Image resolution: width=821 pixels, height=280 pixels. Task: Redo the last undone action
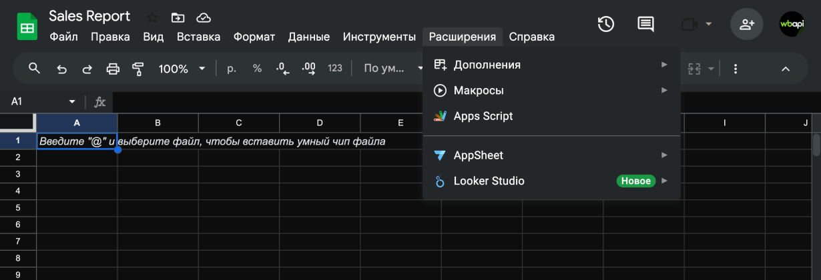[x=87, y=69]
